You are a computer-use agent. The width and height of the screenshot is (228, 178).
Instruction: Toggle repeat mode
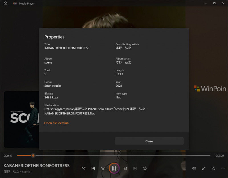(145, 168)
